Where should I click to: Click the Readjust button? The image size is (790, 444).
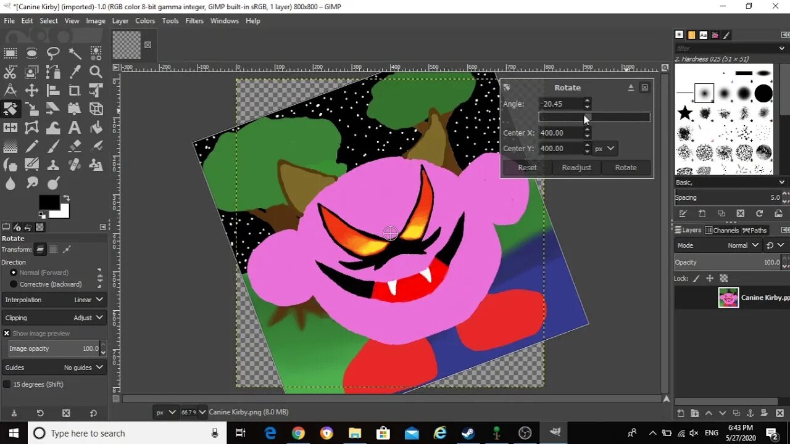pos(576,168)
